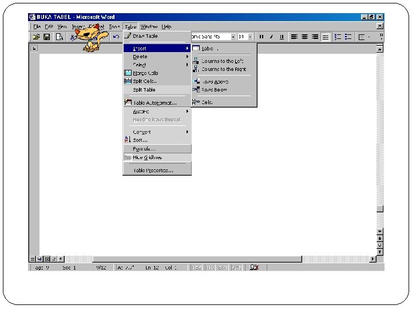Screen dimensions: 412x309
Task: Open the Help menu
Action: [167, 26]
